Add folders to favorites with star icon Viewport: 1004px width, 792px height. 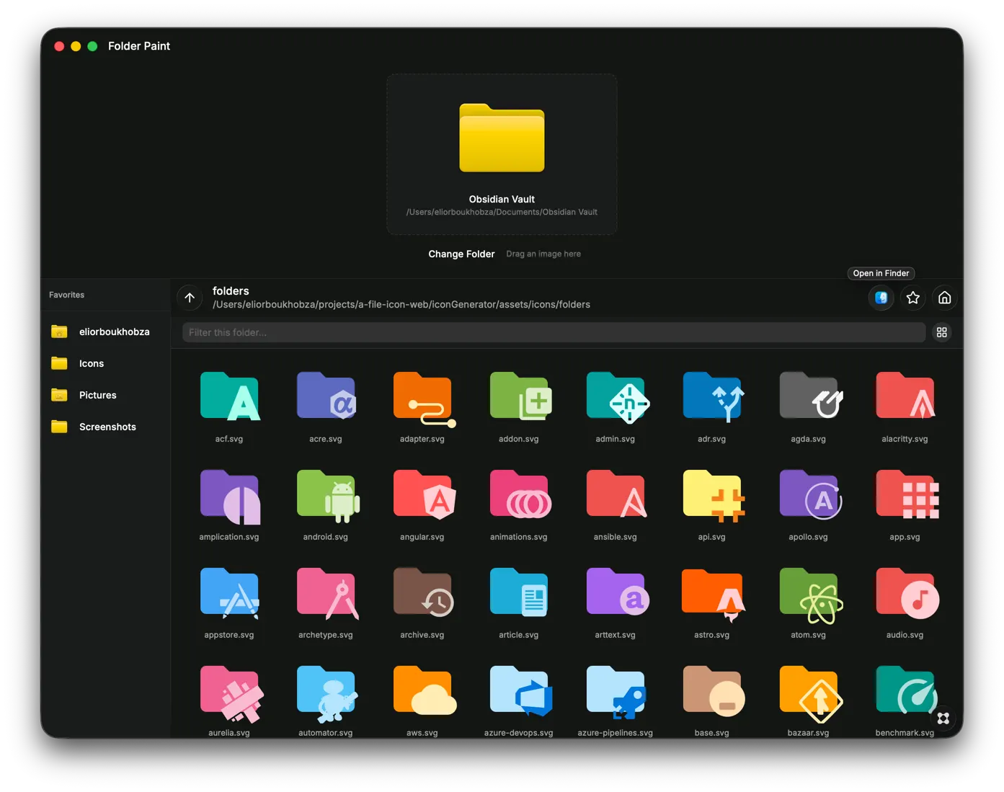coord(912,298)
